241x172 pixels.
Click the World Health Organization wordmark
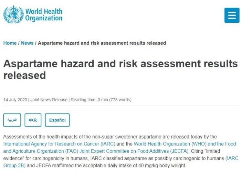[44, 15]
